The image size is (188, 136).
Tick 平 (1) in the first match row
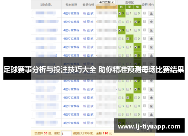tap(128, 14)
